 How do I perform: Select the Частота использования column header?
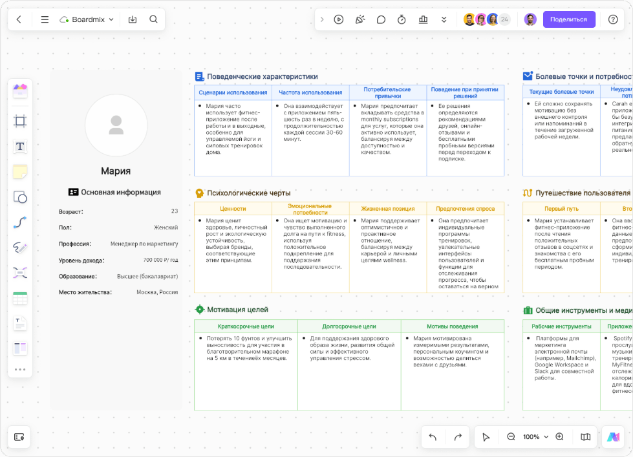point(310,92)
